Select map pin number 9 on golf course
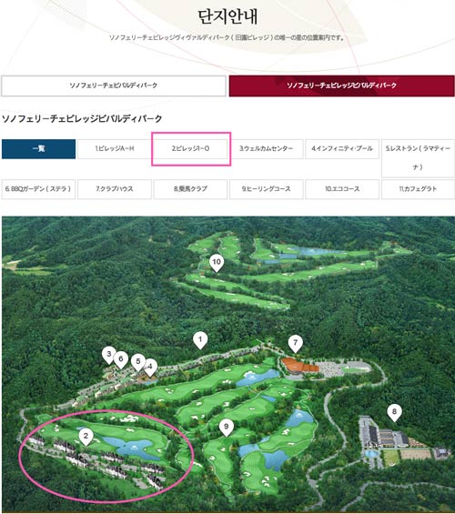This screenshot has height=514, width=455. (x=226, y=428)
